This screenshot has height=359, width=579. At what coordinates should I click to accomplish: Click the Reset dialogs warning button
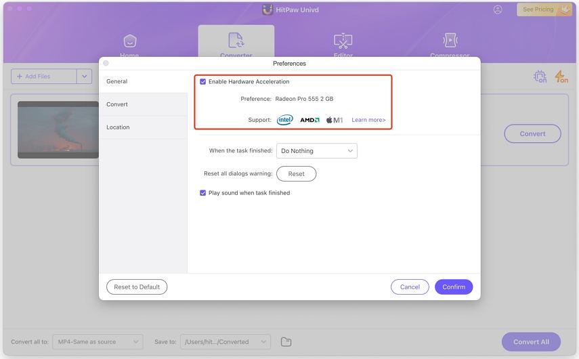(x=296, y=173)
